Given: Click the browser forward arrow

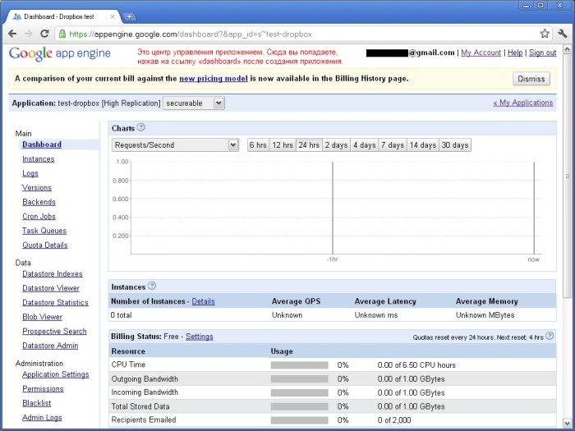Looking at the screenshot, I should point(29,34).
